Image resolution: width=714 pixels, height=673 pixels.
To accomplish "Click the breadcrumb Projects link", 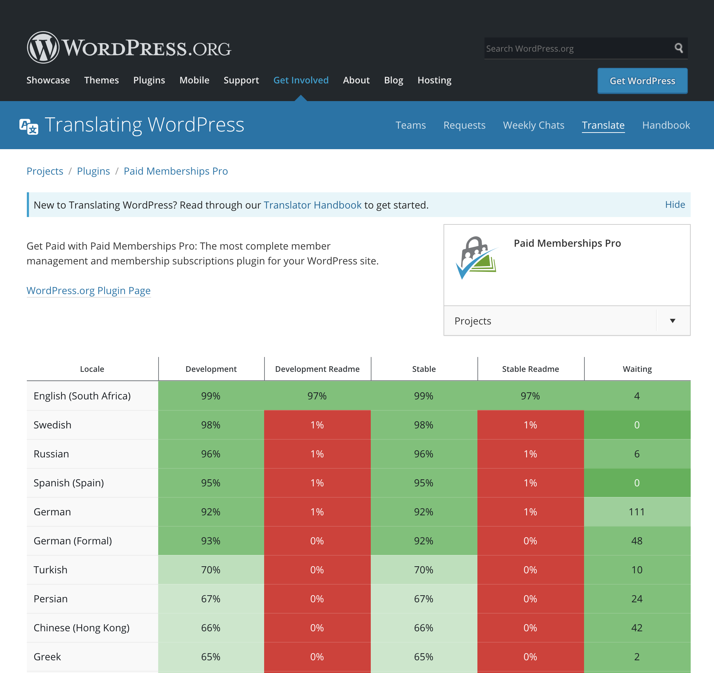I will click(x=45, y=171).
